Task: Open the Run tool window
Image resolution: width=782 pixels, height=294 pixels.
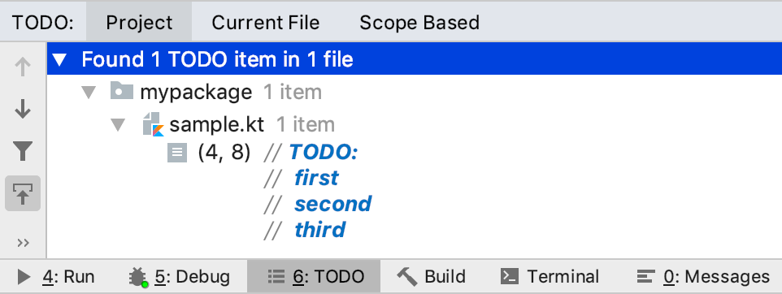Action: [55, 277]
